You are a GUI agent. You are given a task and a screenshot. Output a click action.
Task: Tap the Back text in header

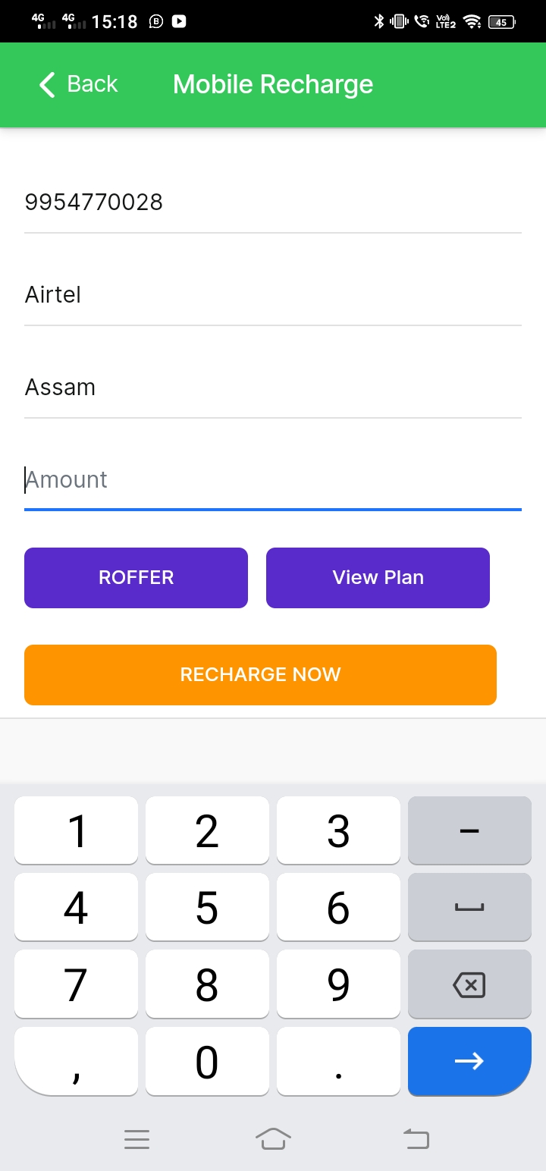(93, 84)
